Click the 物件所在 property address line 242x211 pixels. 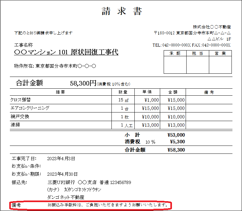click(55, 66)
